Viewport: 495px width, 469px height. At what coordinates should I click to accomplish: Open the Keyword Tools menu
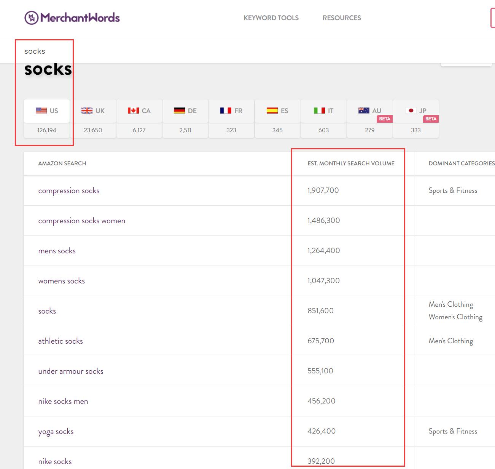pyautogui.click(x=271, y=18)
